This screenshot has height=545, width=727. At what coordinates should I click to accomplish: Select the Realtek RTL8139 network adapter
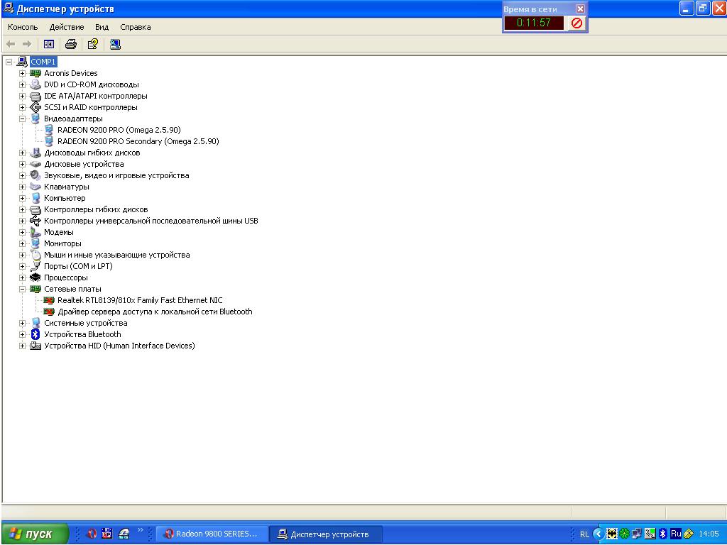coord(140,300)
